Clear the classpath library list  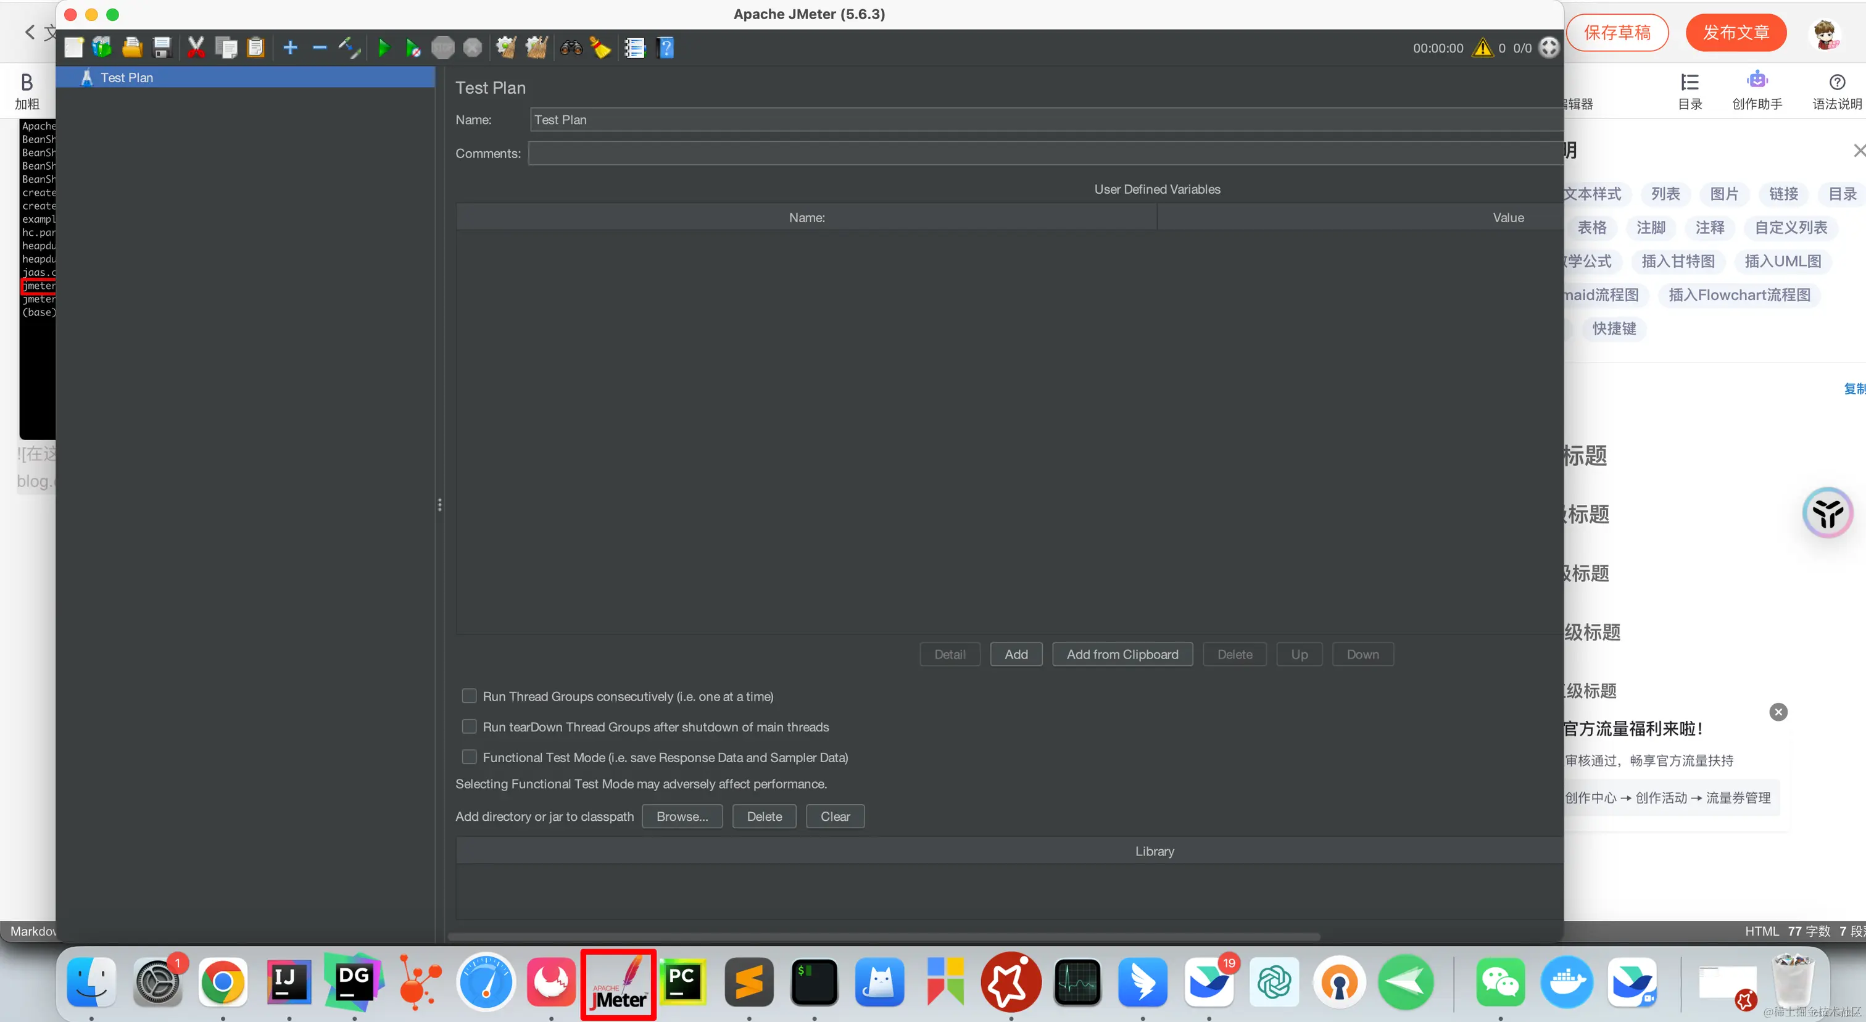click(836, 816)
